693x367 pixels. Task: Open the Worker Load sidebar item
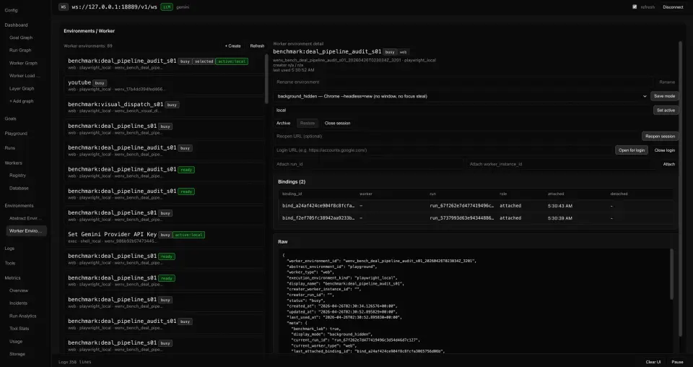(x=25, y=76)
